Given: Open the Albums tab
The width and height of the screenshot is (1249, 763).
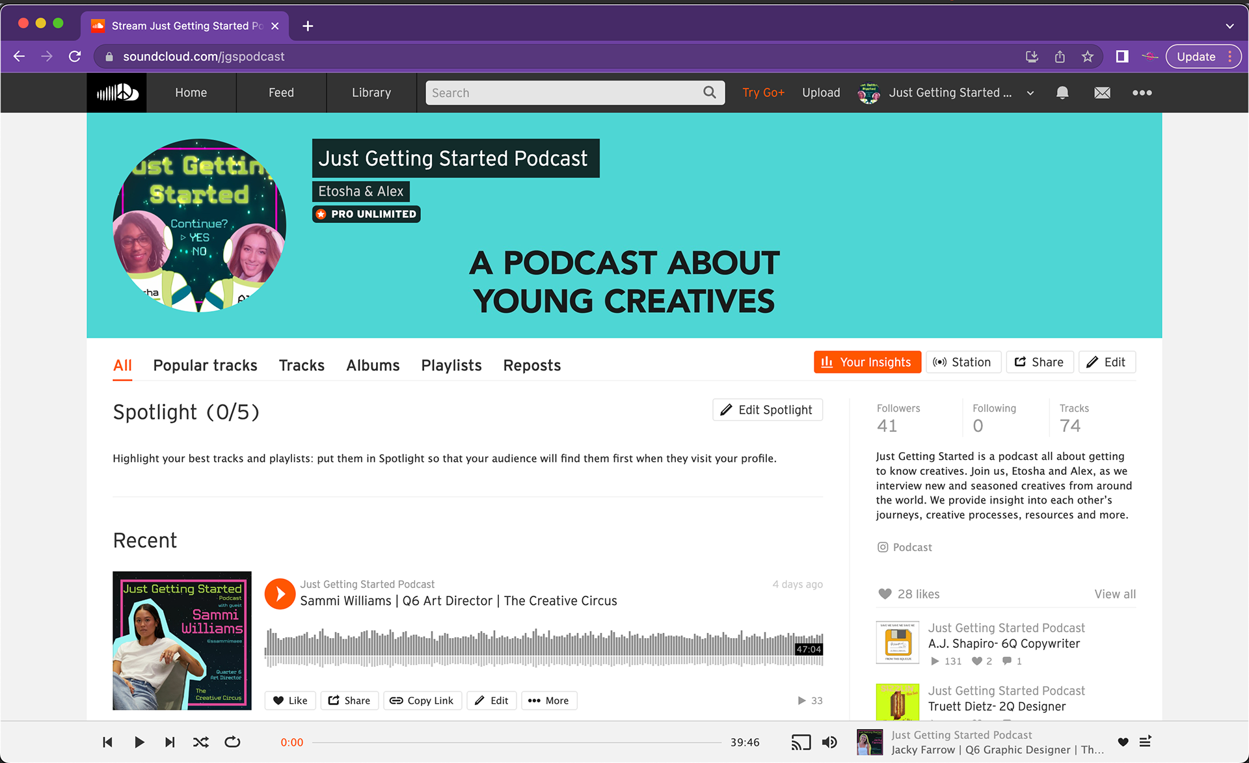Looking at the screenshot, I should (373, 366).
